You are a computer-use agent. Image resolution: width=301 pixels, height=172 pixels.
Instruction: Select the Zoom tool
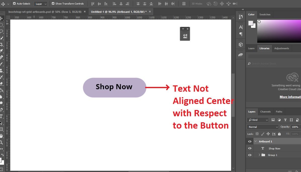[1, 142]
